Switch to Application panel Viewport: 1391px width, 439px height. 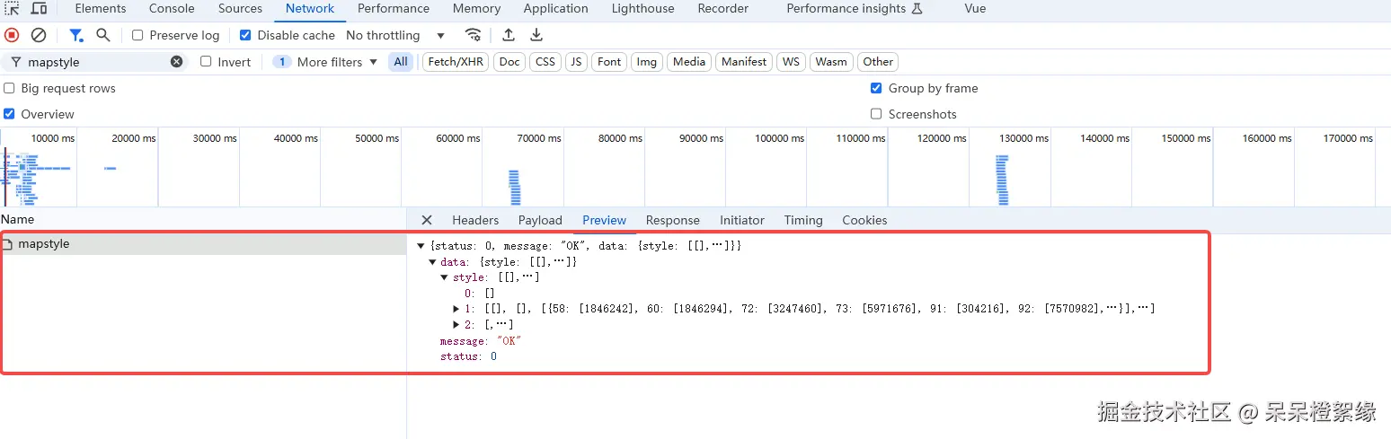coord(556,8)
